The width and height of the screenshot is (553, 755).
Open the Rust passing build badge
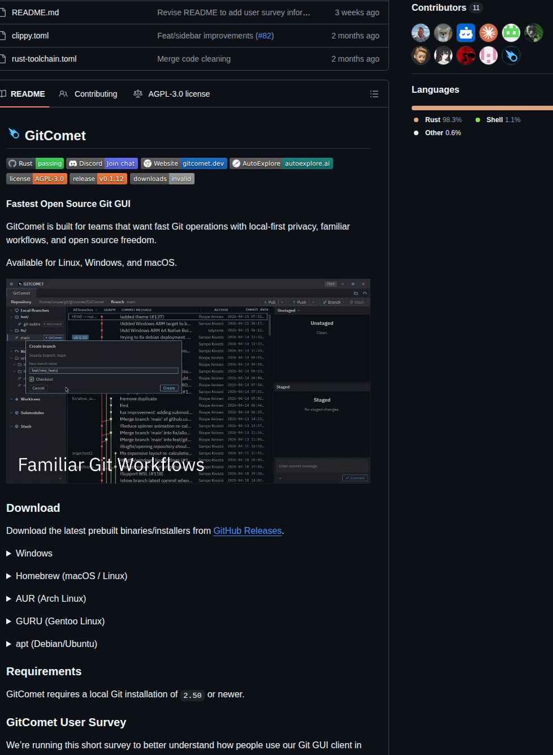tap(35, 163)
